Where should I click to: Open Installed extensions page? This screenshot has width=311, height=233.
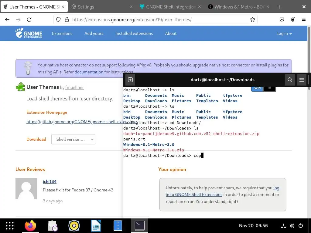[134, 33]
